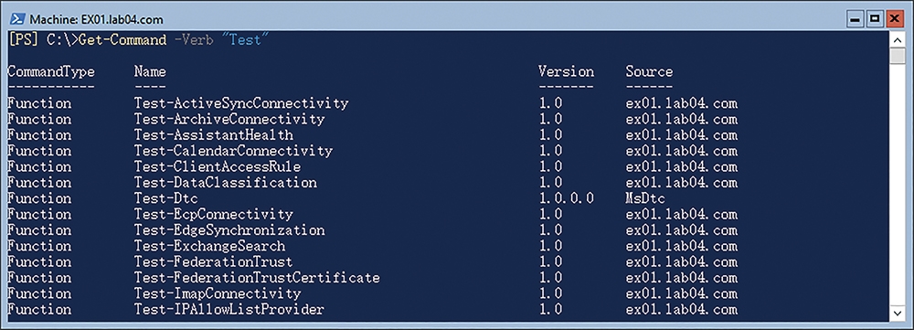Select Test-ArchiveConnectivity text
The height and width of the screenshot is (330, 914).
pyautogui.click(x=229, y=120)
